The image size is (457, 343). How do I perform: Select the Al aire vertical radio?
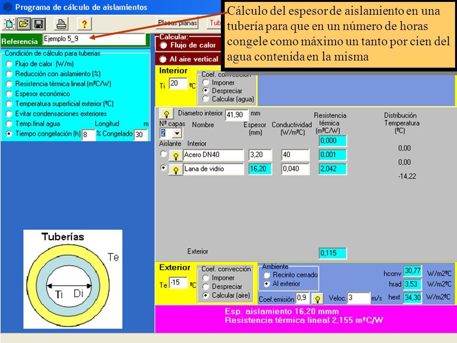coord(163,59)
